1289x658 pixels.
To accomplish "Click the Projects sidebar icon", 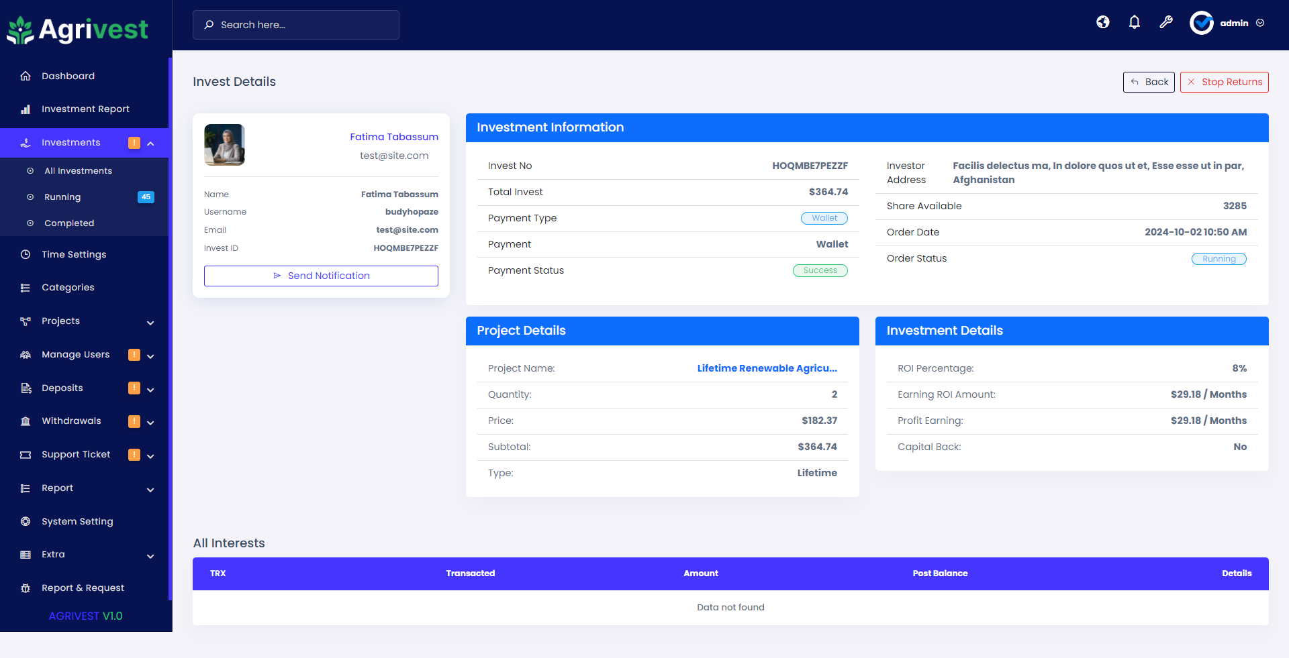I will pos(26,321).
